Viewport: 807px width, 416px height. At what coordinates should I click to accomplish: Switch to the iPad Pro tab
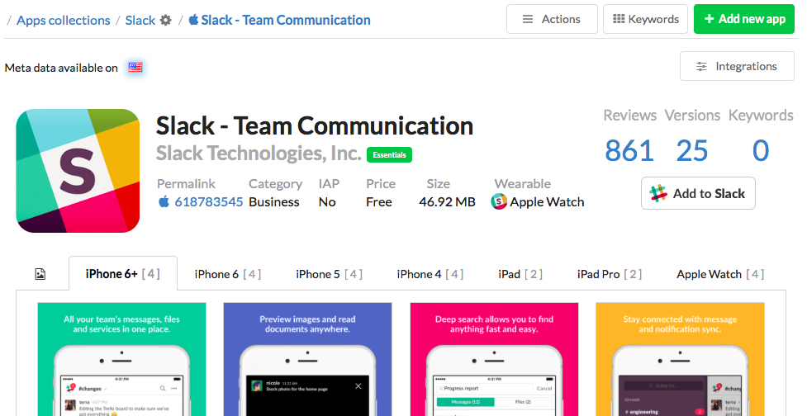(609, 274)
